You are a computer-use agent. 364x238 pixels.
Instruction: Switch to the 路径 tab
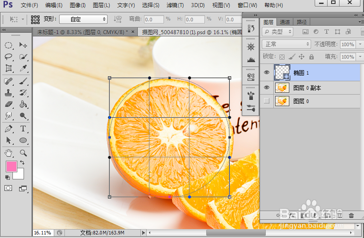(301, 22)
